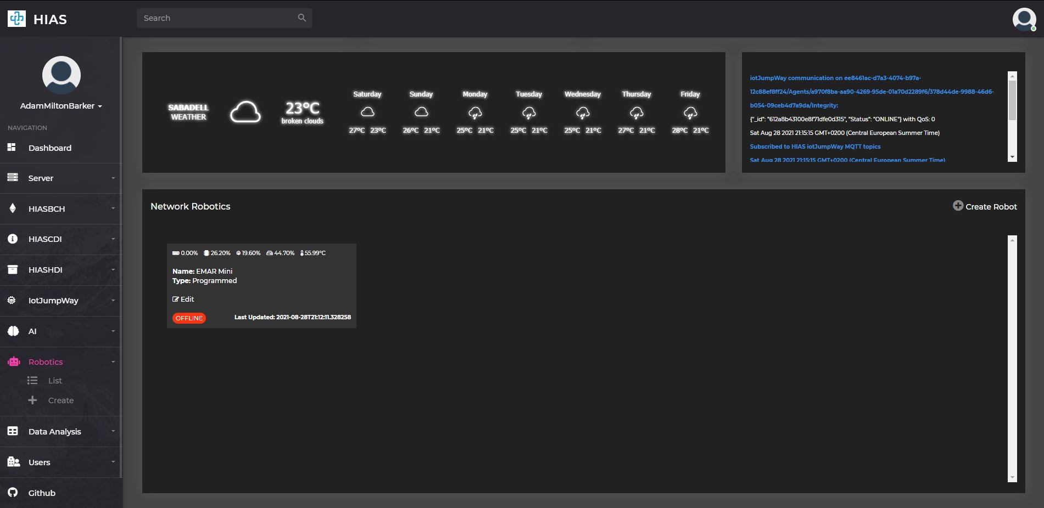Click the Robotics robot icon
Viewport: 1044px width, 508px height.
pyautogui.click(x=14, y=362)
